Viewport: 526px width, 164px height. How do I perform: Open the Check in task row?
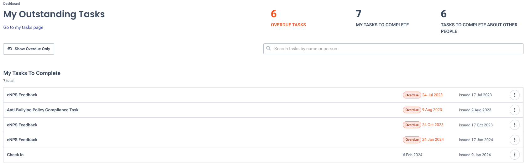tap(263, 155)
